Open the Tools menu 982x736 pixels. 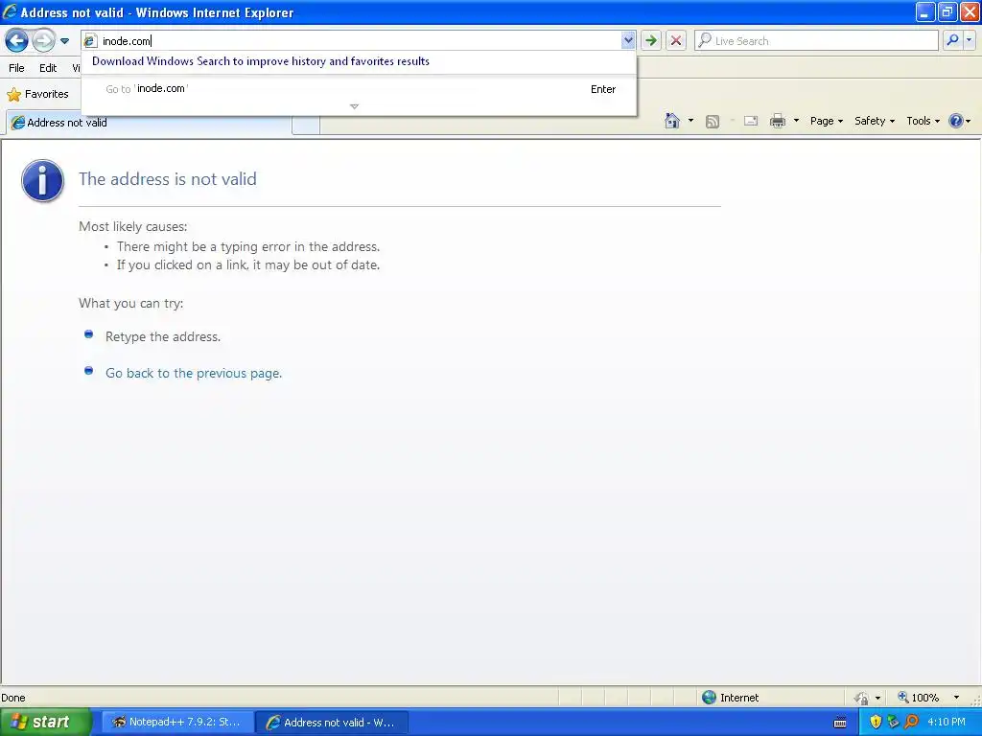point(923,121)
